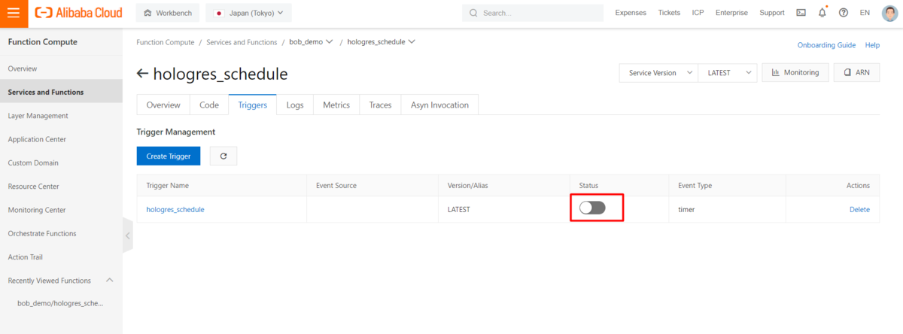The height and width of the screenshot is (334, 903).
Task: Open Application Center in sidebar
Action: [x=61, y=139]
